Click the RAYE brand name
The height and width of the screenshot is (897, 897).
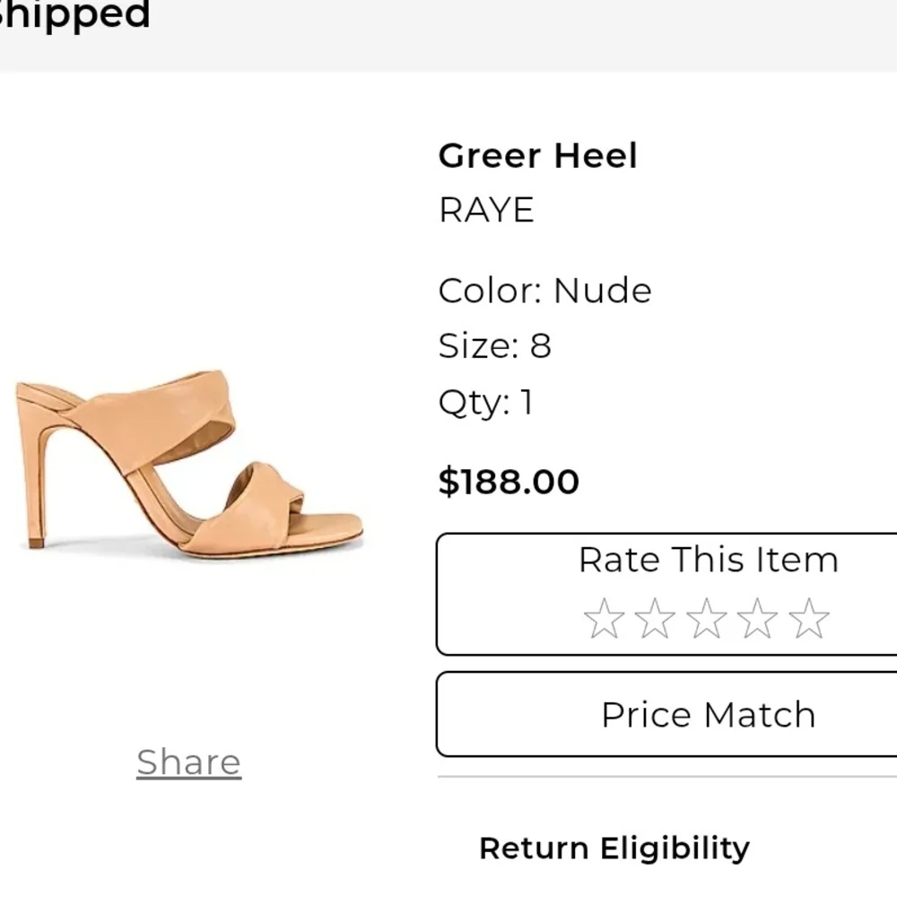pos(486,211)
